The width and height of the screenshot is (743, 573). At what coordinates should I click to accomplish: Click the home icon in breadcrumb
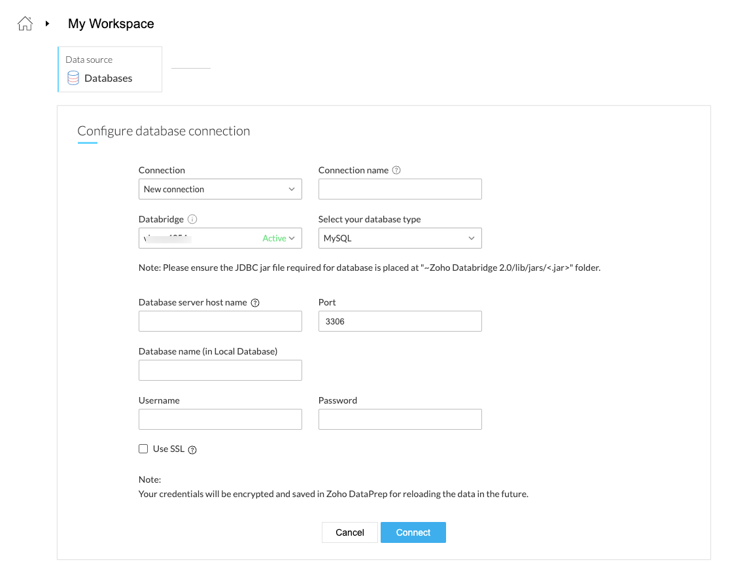click(25, 24)
